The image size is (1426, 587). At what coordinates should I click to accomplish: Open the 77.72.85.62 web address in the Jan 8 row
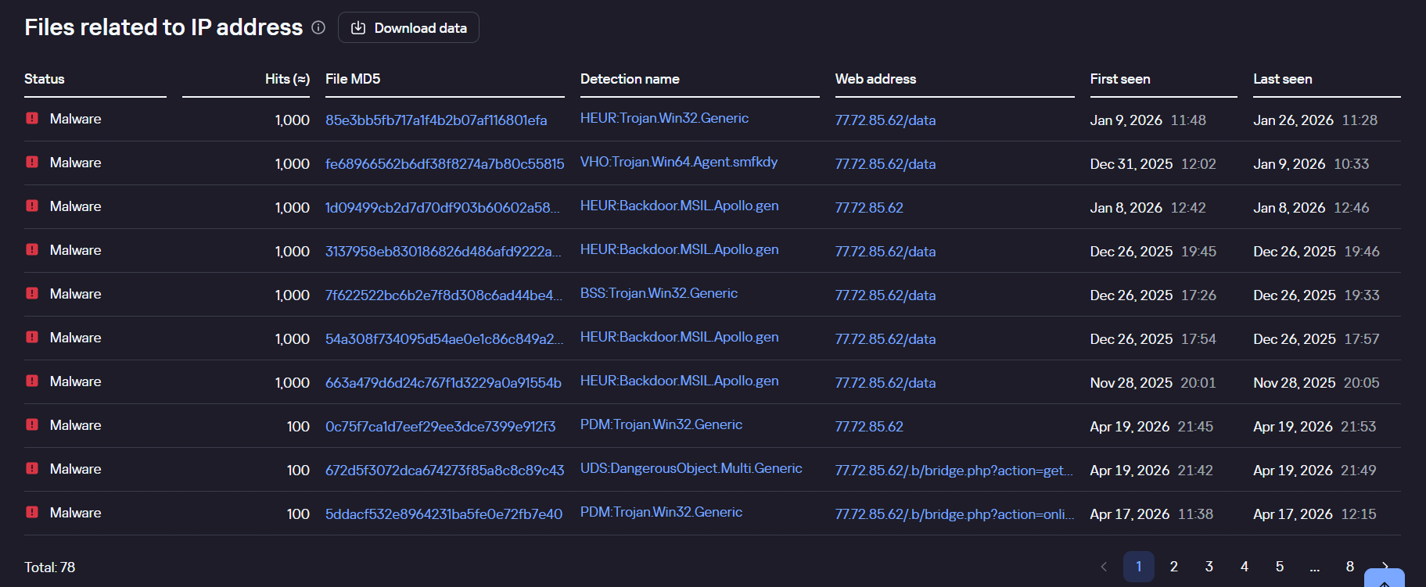(x=869, y=207)
